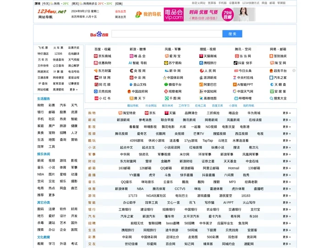Screen dimensions: 330x248
Task: Click the 小红书 icon
Action: tap(96, 98)
